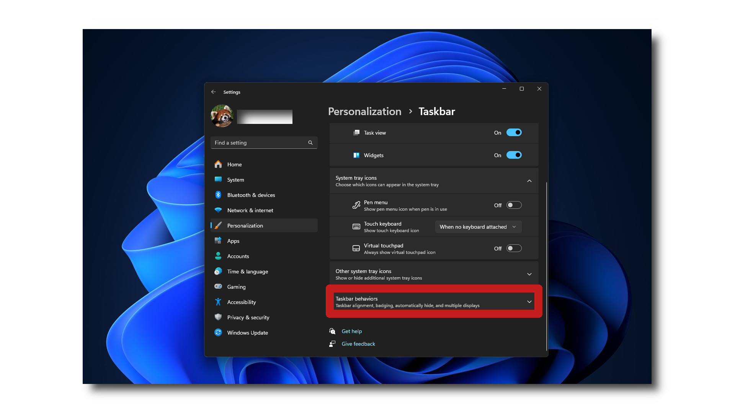
Task: Click the Personalization settings icon
Action: pos(219,225)
